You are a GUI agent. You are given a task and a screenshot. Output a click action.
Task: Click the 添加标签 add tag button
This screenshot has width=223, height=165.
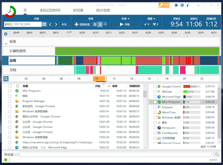(x=82, y=24)
